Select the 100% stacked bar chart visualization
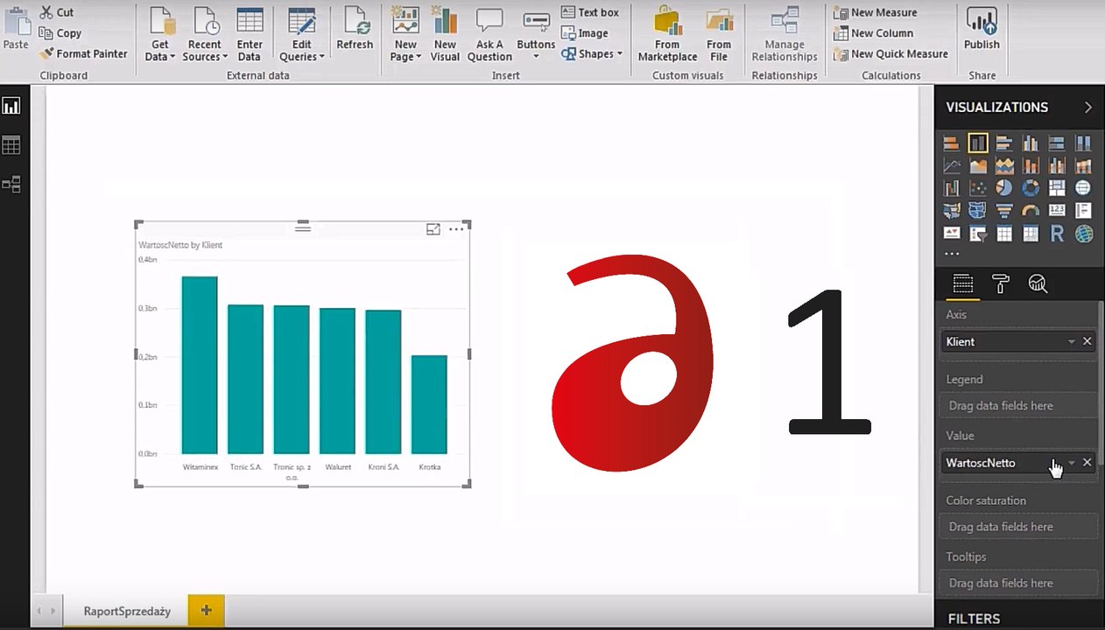 1057,143
